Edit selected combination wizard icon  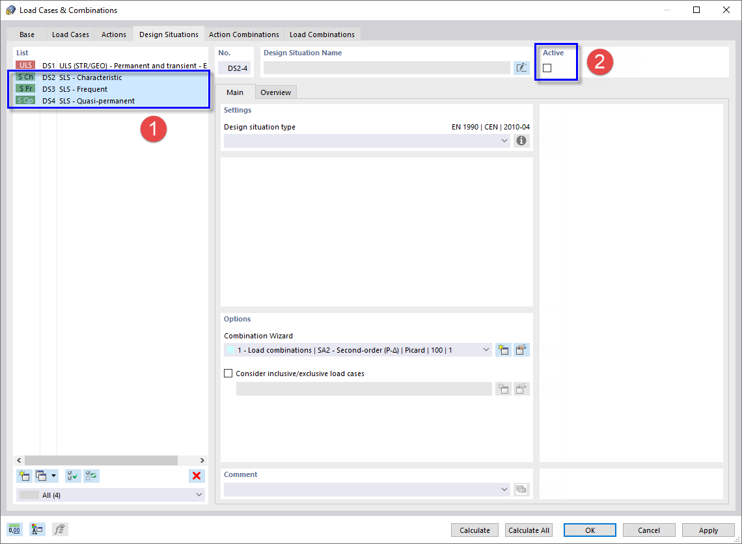(x=521, y=350)
